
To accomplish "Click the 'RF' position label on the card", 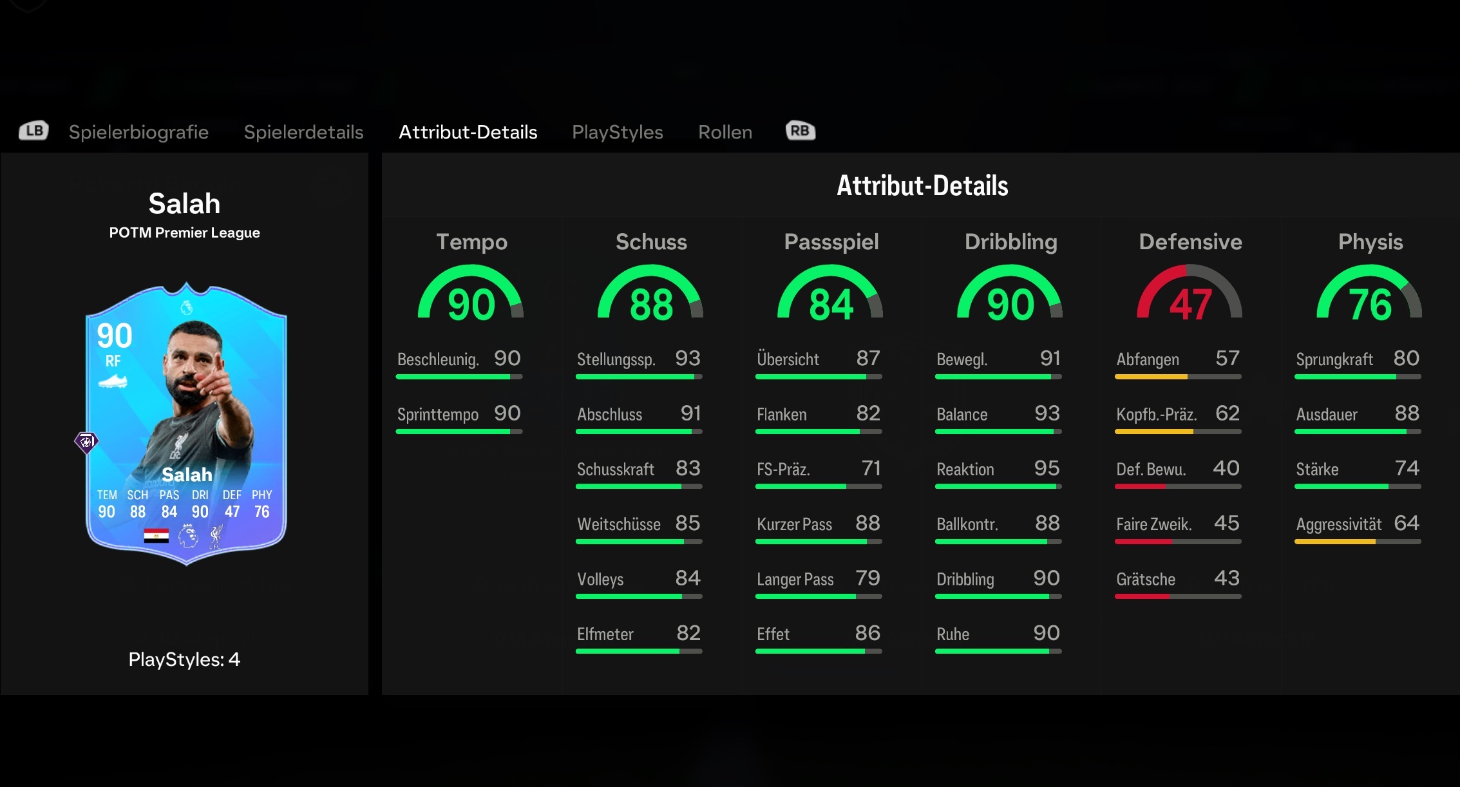I will 113,361.
